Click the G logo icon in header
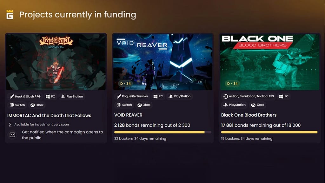Viewport: 325px width, 183px height. 10,15
